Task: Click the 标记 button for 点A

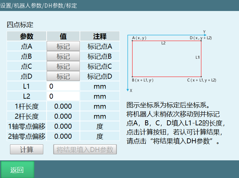Action: pos(63,46)
